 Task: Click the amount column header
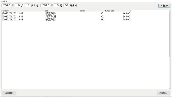[x=117, y=11]
